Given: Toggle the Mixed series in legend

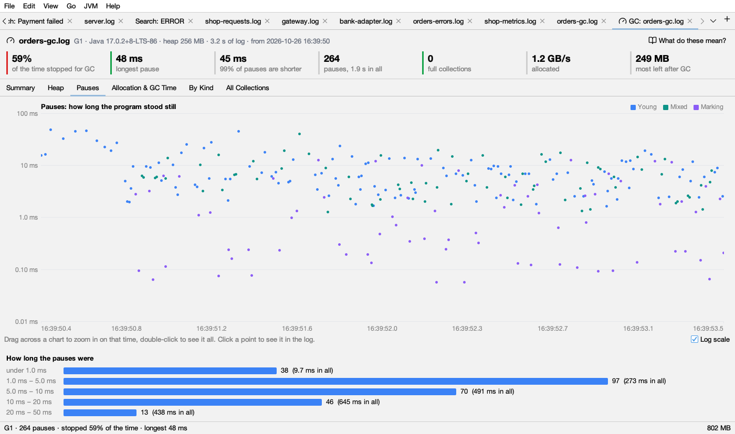Looking at the screenshot, I should pyautogui.click(x=675, y=107).
